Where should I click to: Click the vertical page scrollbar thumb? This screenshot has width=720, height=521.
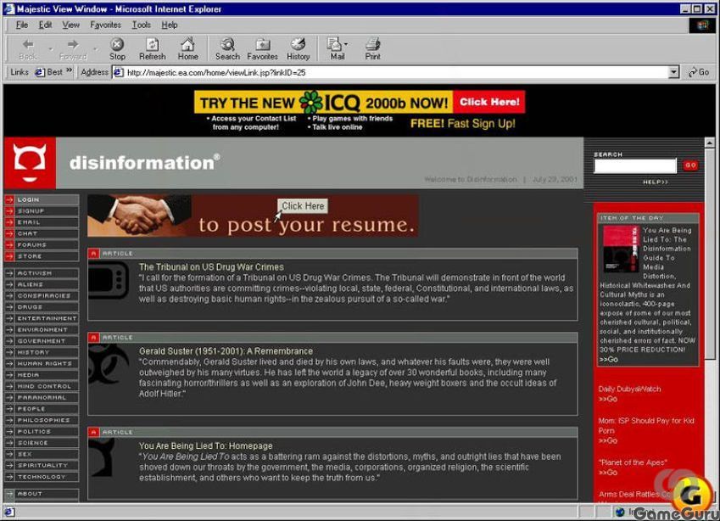(x=710, y=254)
